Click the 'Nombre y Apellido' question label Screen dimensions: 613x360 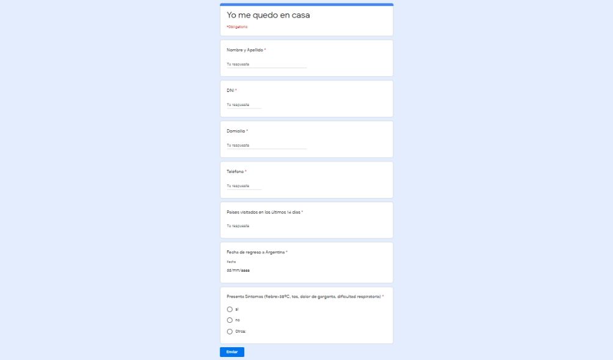click(x=245, y=50)
